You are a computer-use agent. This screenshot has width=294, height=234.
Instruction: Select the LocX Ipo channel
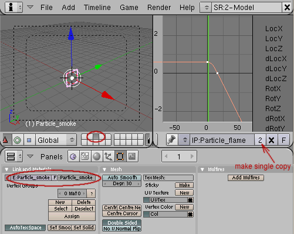pyautogui.click(x=273, y=29)
